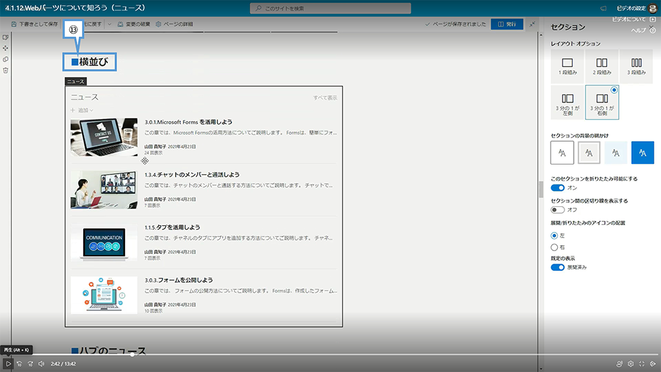Viewport: 661px width, 372px height.
Task: Select the 2 段組み two-column layout
Action: pos(602,66)
